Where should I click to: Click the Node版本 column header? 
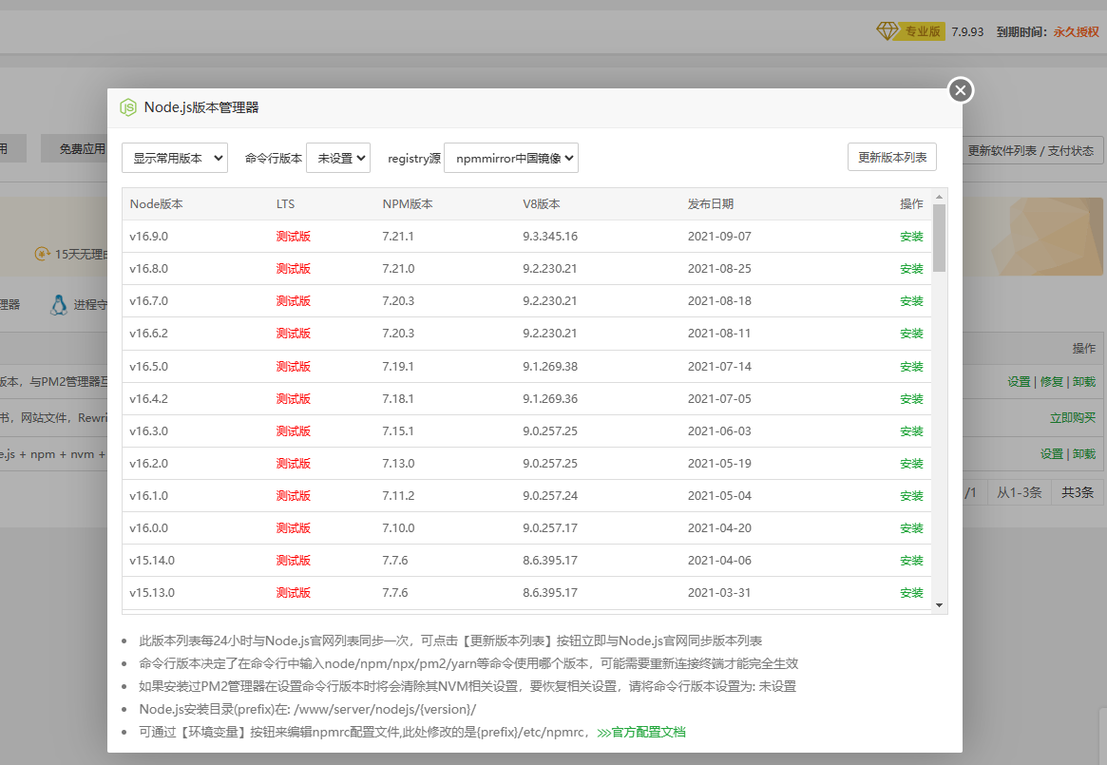tap(156, 203)
